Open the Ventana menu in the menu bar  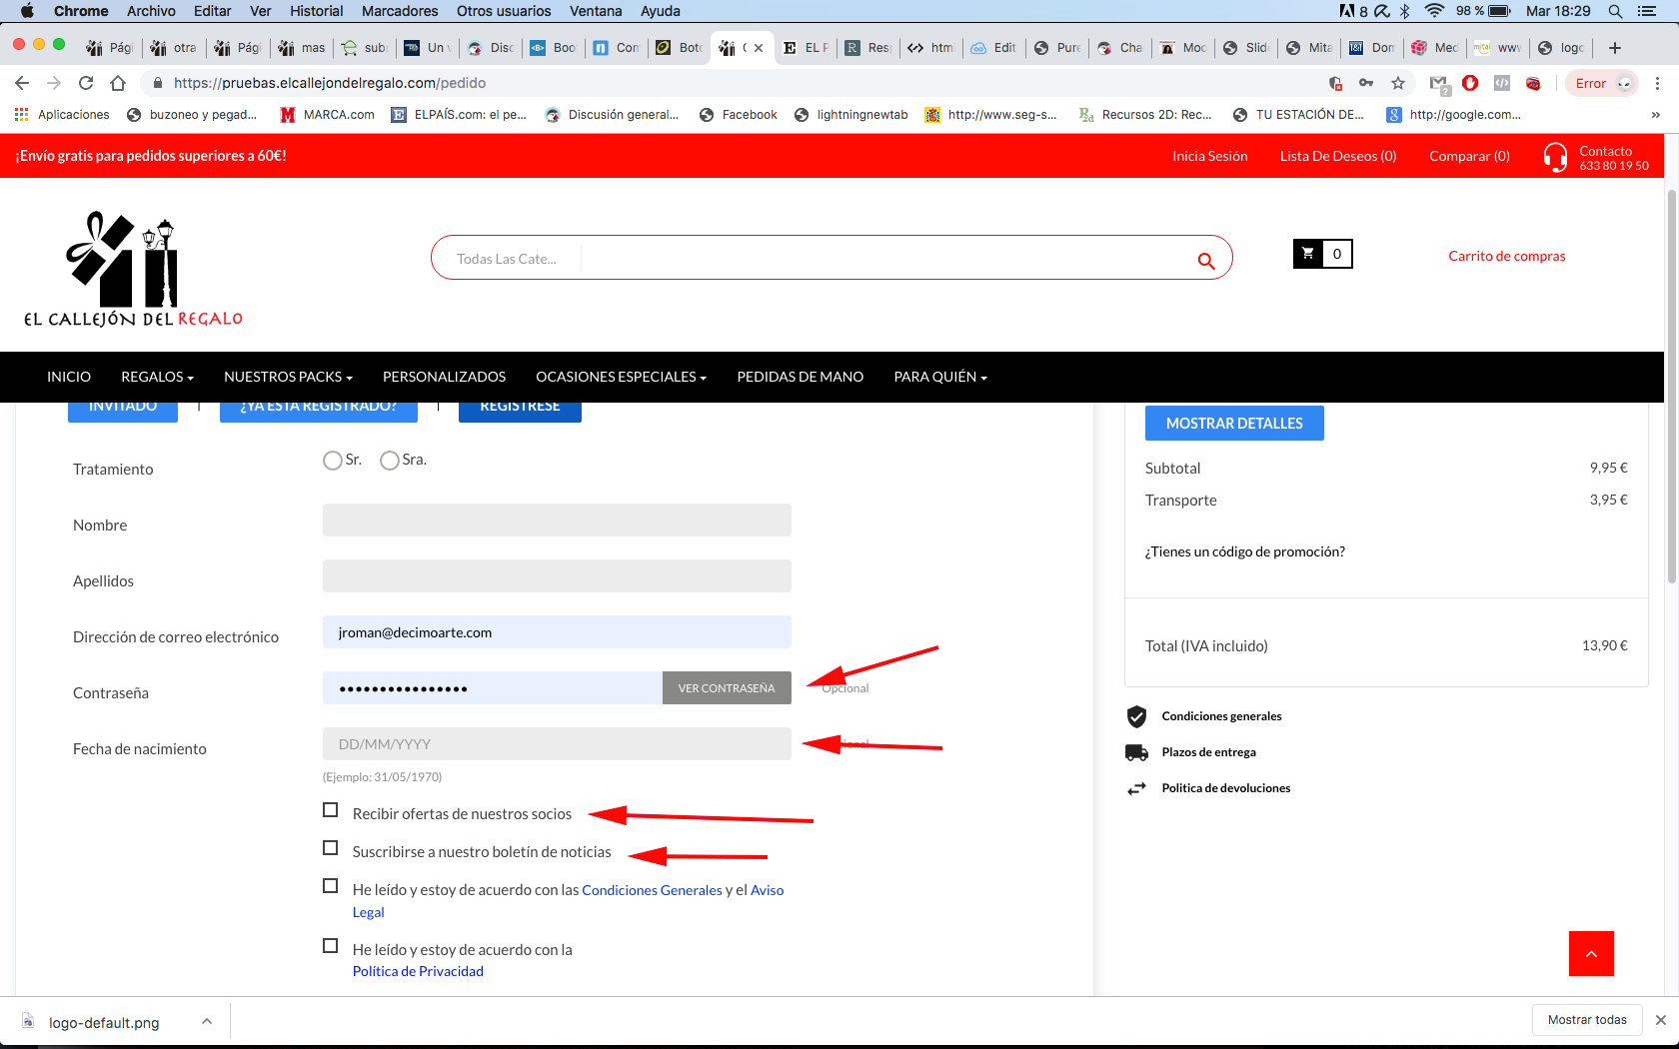point(596,11)
